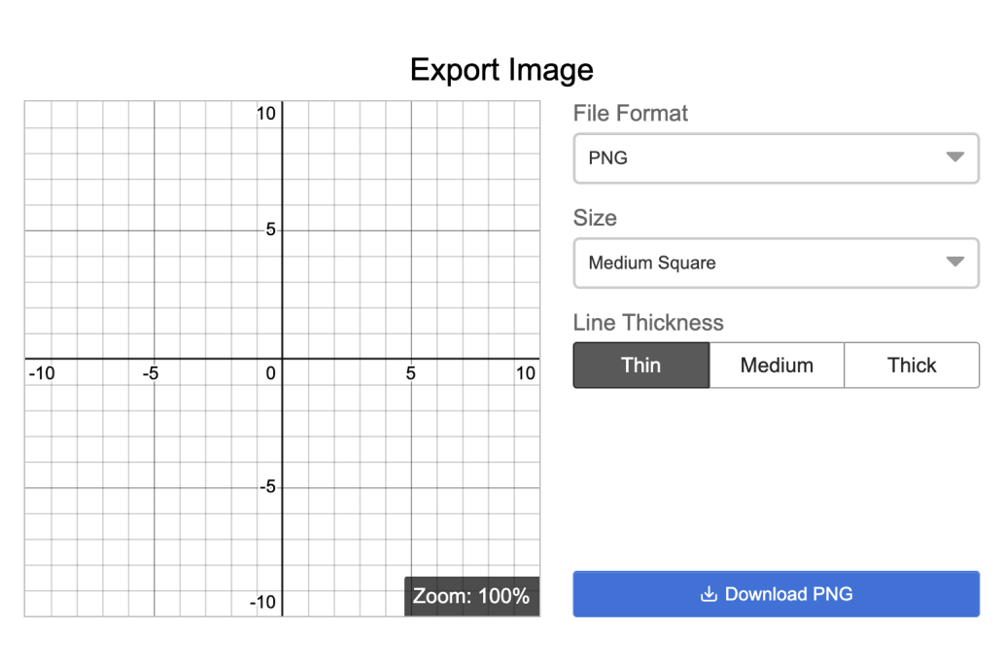Viewport: 1003px width, 667px height.
Task: Click the y-axis label -5
Action: 266,487
